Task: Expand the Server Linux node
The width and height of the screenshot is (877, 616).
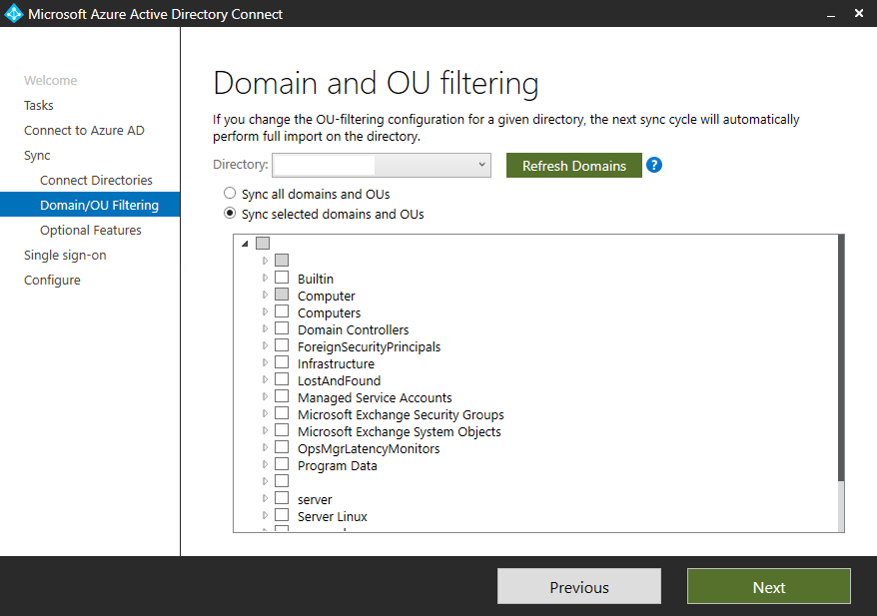Action: pyautogui.click(x=265, y=515)
